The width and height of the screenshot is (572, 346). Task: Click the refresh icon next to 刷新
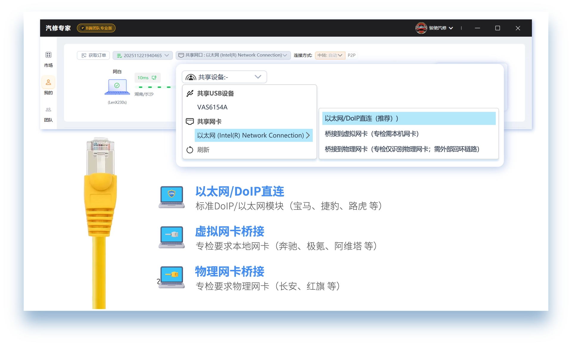(x=190, y=150)
